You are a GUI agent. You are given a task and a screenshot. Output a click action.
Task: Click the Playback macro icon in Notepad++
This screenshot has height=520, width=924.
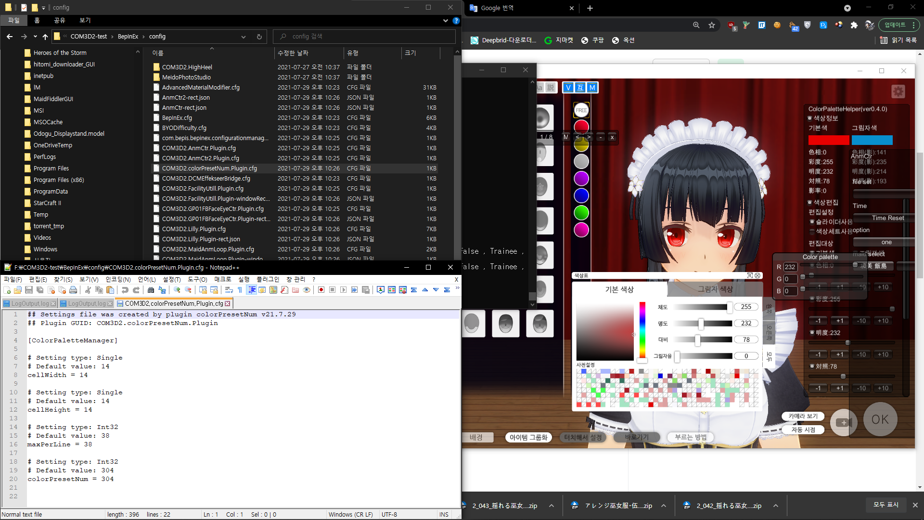[x=343, y=290]
